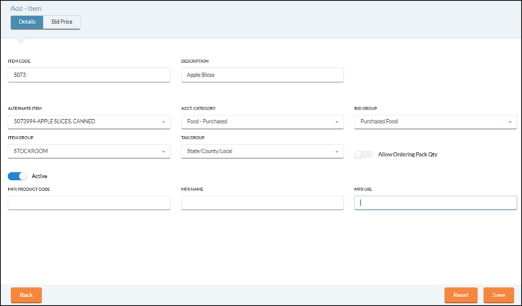Expand the Item Group STOCKROOM dropdown
Image resolution: width=522 pixels, height=306 pixels.
point(89,151)
